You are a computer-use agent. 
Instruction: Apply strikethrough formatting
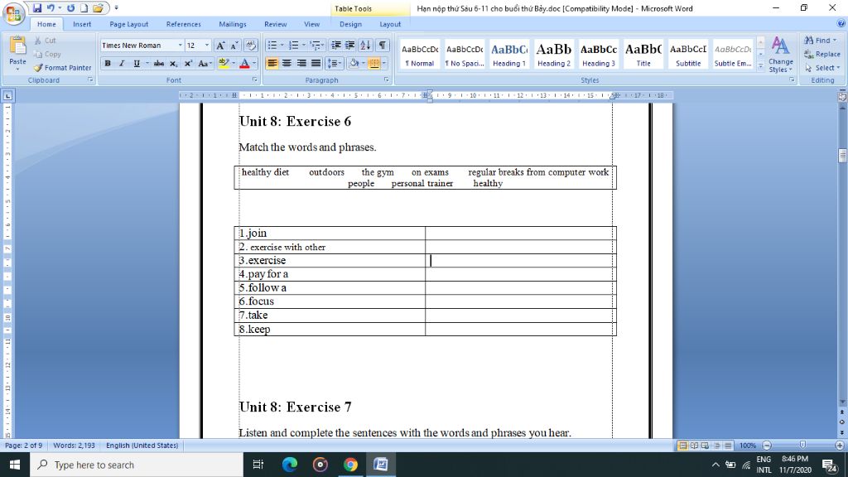pyautogui.click(x=158, y=63)
